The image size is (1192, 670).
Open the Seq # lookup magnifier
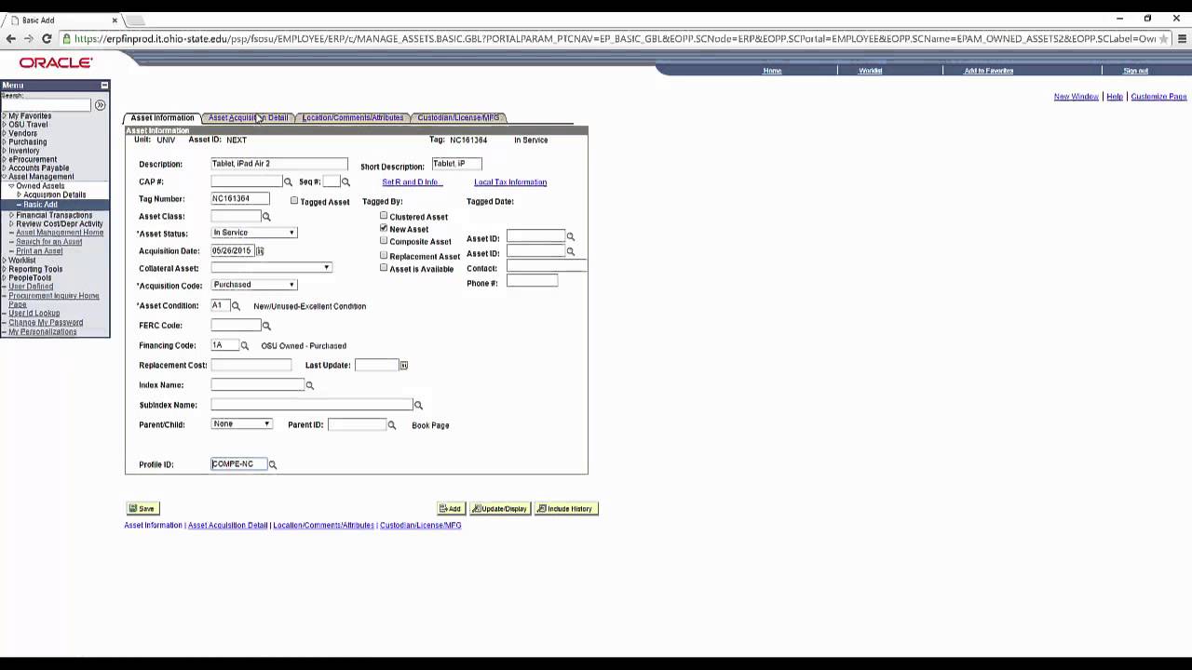coord(345,182)
